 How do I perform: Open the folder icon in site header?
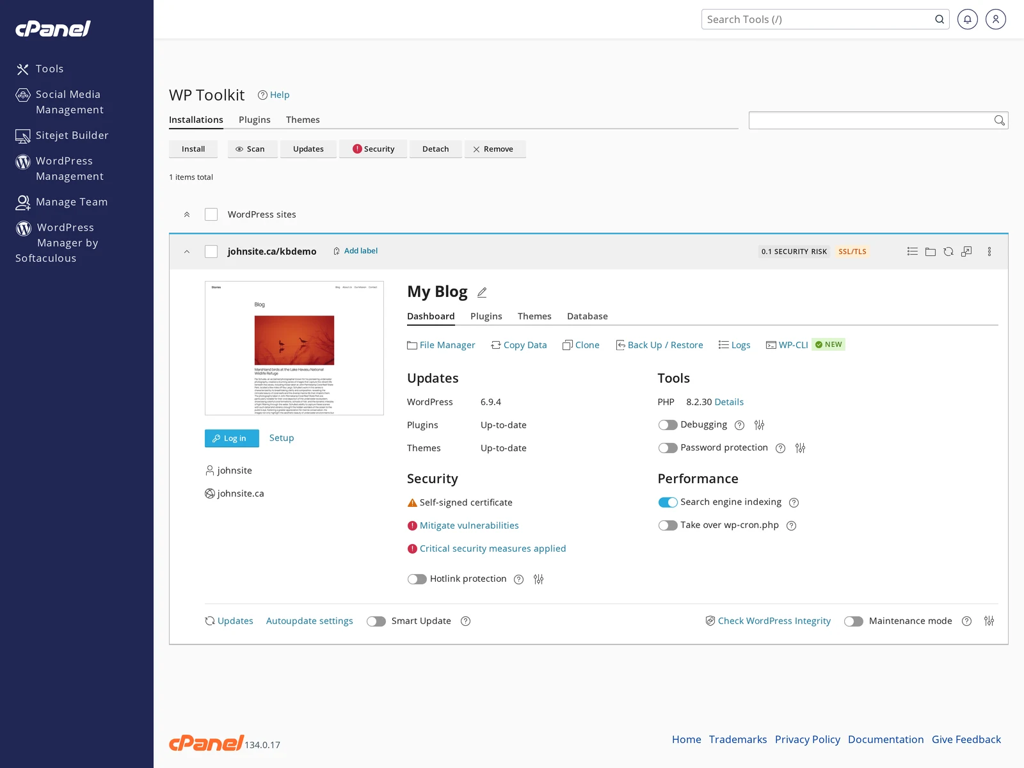pyautogui.click(x=931, y=252)
